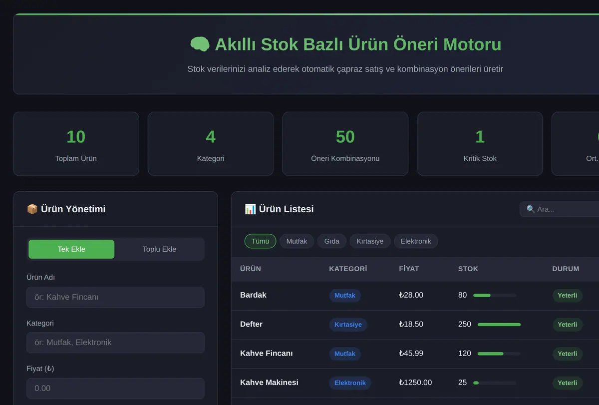The width and height of the screenshot is (599, 405).
Task: Click the KATEGORİ column header
Action: (348, 269)
